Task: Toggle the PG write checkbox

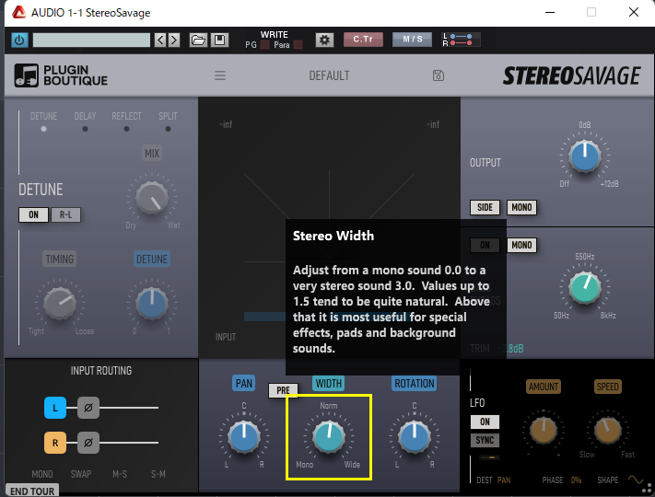Action: coord(264,45)
